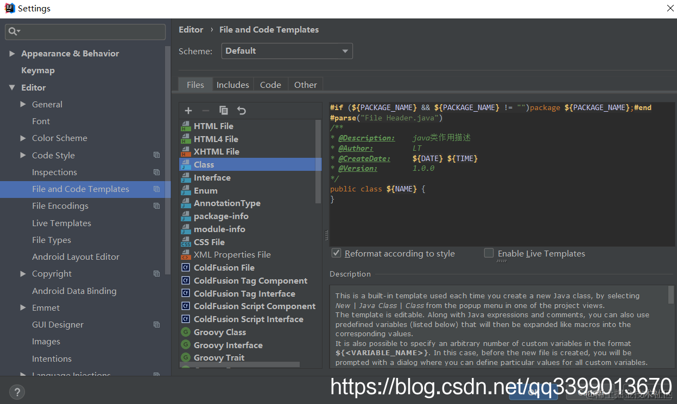Click the search magnifier icon
This screenshot has width=677, height=404.
click(x=14, y=32)
